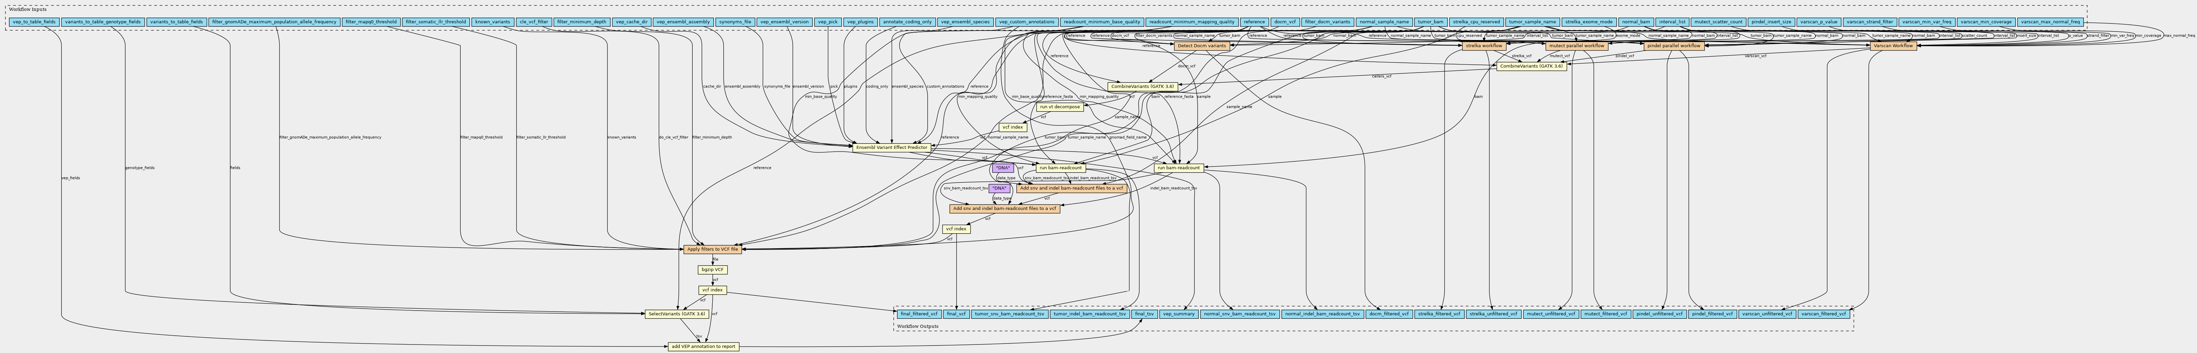2197x353 pixels.
Task: Click the filter_somatic_llr_threshold input box
Action: 436,21
